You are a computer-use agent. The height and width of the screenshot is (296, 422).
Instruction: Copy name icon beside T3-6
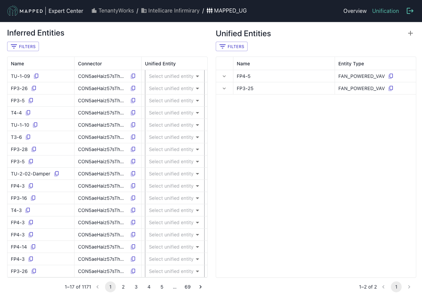point(28,137)
